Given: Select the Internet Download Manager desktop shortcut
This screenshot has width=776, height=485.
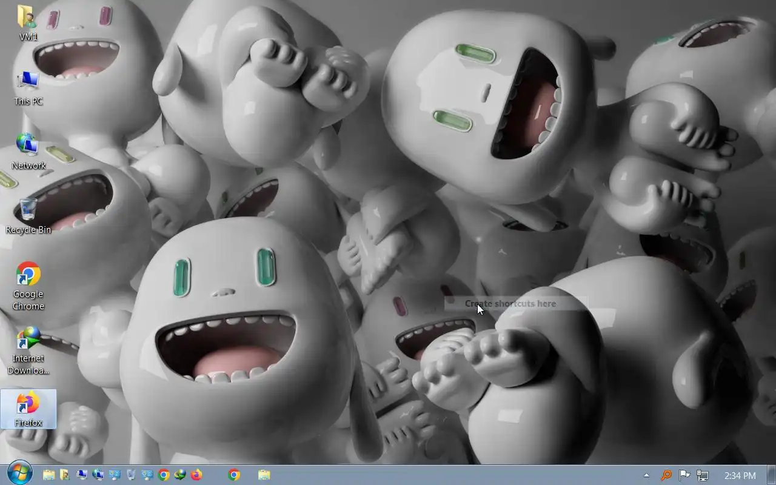Looking at the screenshot, I should (x=28, y=351).
